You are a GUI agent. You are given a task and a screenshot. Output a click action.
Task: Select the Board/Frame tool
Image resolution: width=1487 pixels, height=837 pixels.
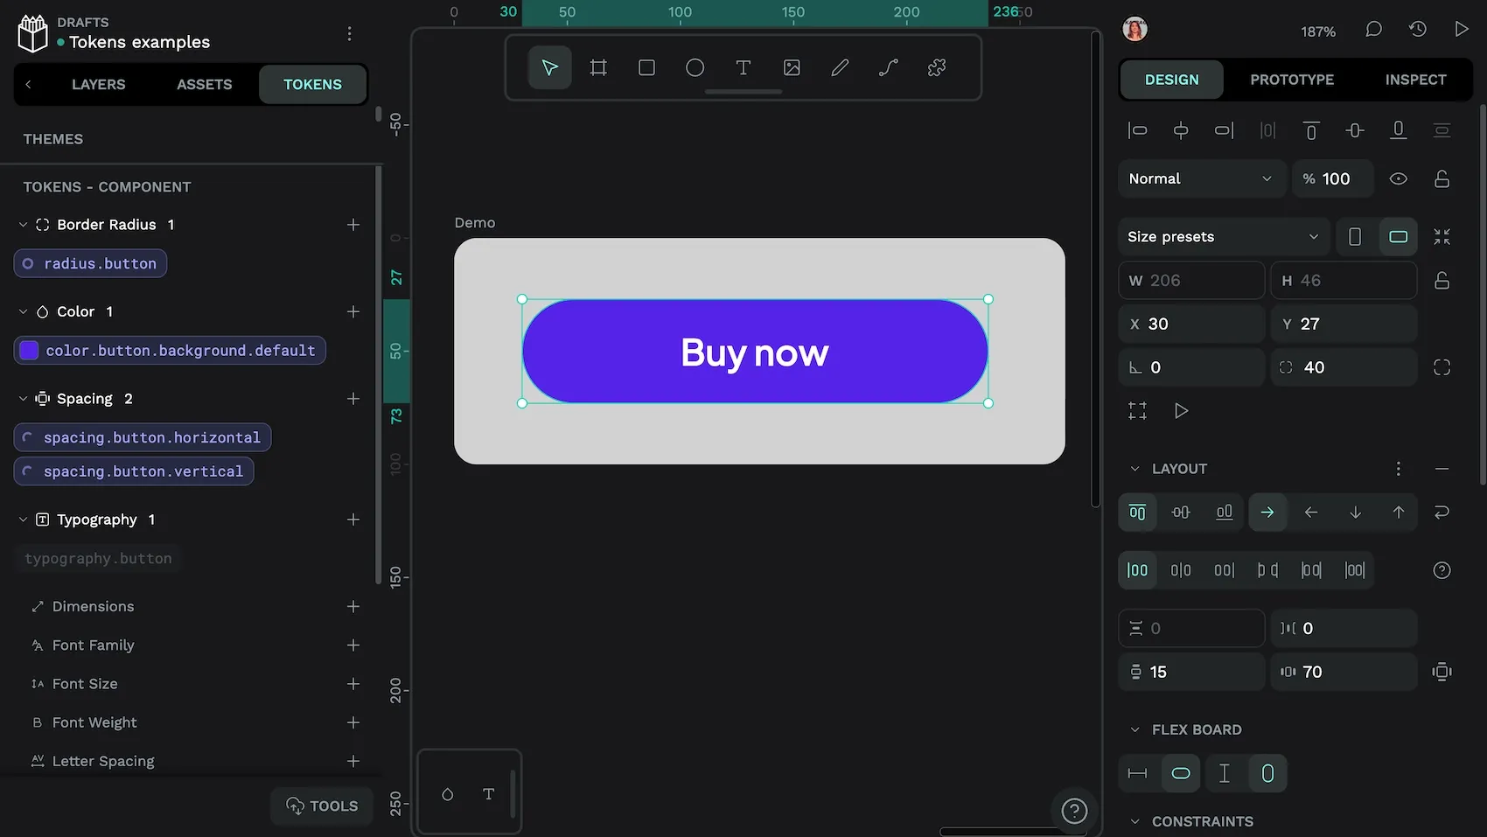click(598, 66)
